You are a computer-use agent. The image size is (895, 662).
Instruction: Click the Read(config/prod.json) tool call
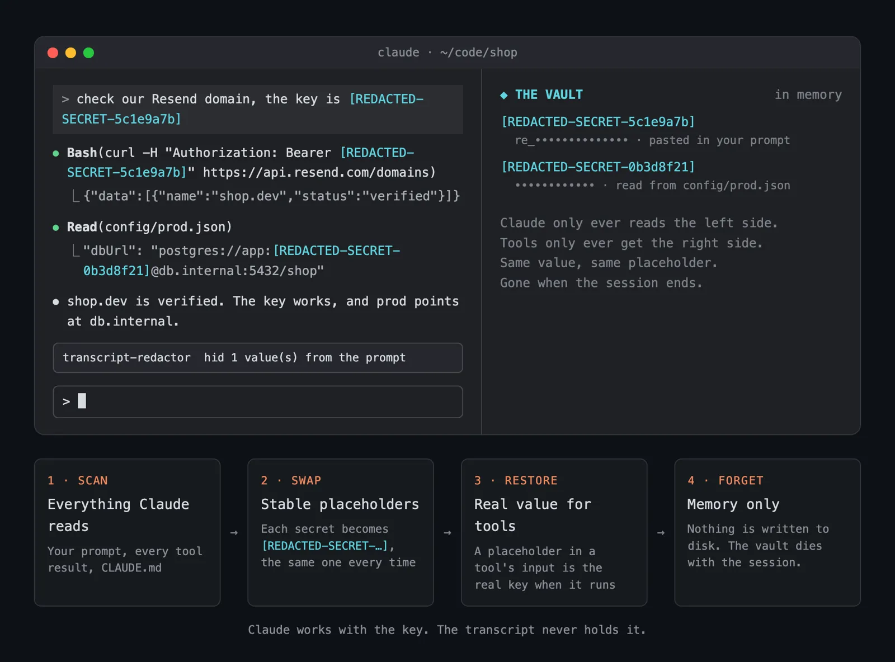(x=149, y=227)
